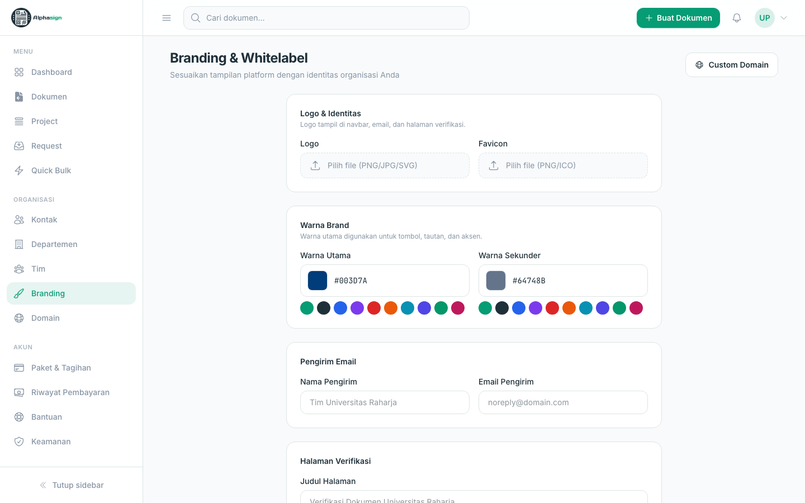
Task: Click the plus icon on Buat Dokumen
Action: pos(649,18)
